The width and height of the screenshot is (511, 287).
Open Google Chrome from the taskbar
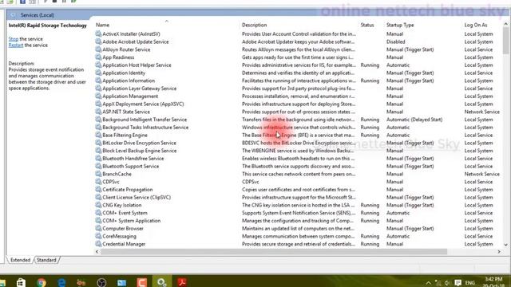coord(42,282)
